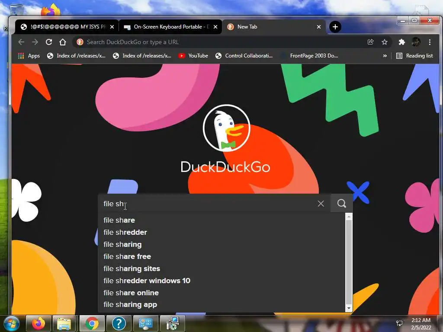The height and width of the screenshot is (332, 443).
Task: Select the "file sharing app" suggestion
Action: click(221, 305)
